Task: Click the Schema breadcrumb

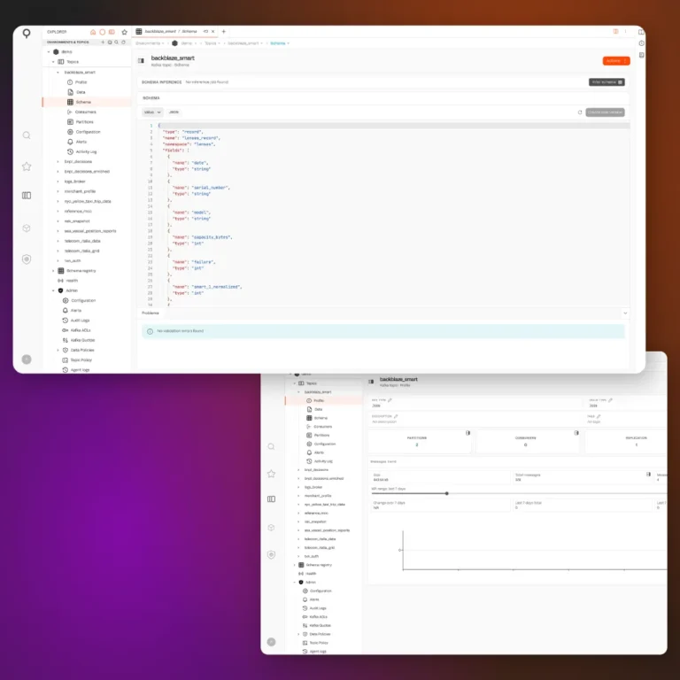Action: [x=278, y=43]
